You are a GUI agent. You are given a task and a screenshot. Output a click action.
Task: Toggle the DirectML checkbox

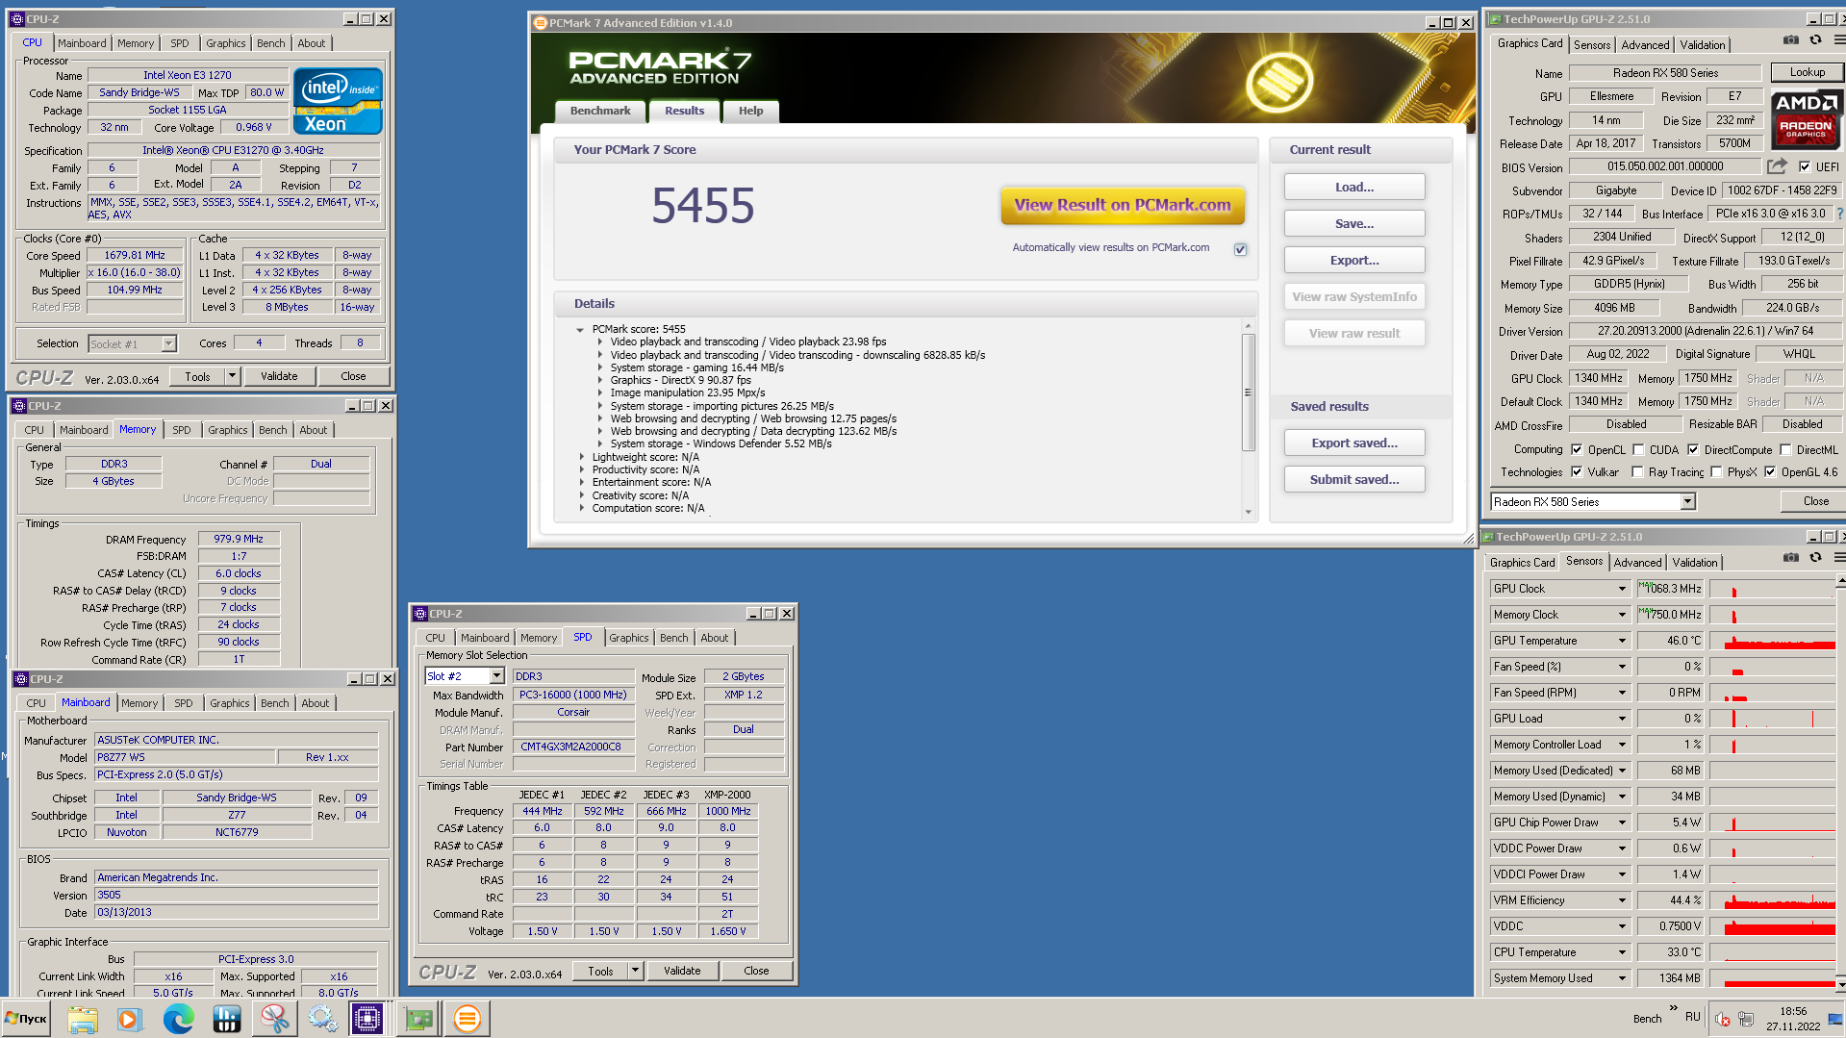(1785, 449)
